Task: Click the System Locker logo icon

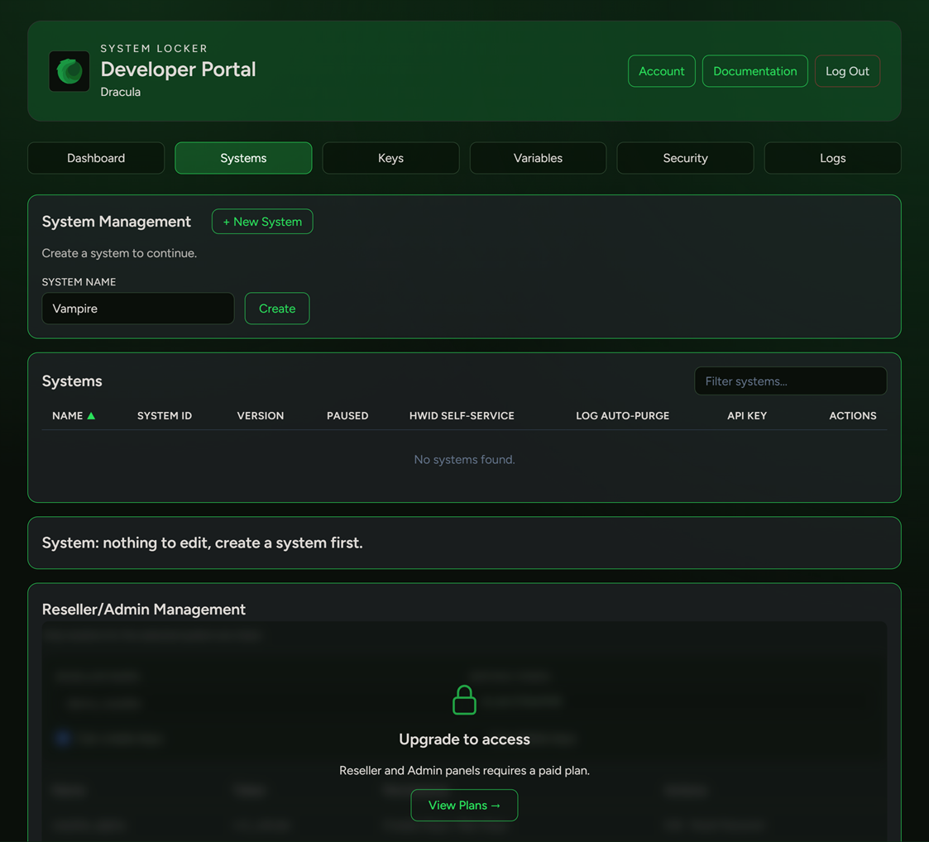Action: [x=69, y=71]
